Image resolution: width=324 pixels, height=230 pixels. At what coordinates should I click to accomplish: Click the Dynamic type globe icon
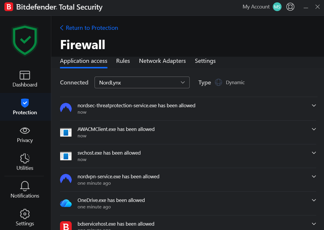(x=218, y=82)
